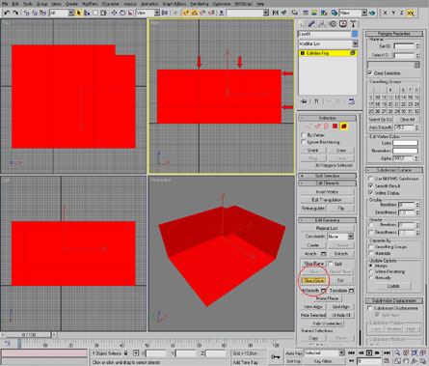
Task: Click the Redo arrow in the main toolbar
Action: pos(15,13)
